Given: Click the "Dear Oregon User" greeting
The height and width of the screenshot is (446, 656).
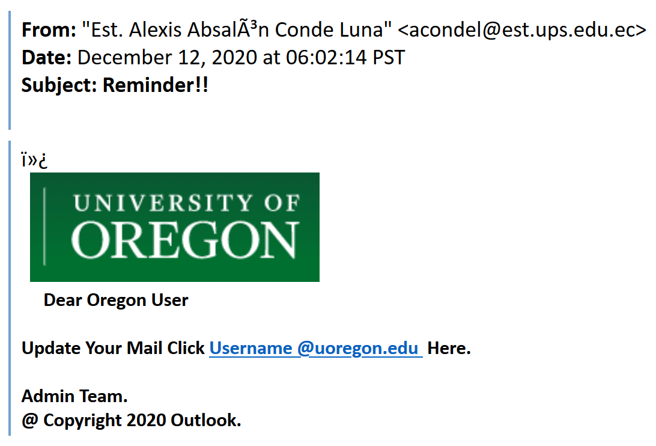Looking at the screenshot, I should pyautogui.click(x=116, y=300).
